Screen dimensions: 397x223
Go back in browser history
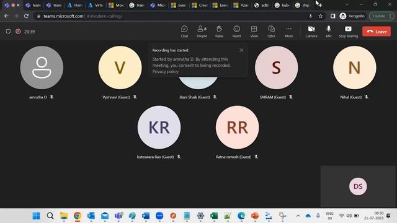(x=6, y=16)
